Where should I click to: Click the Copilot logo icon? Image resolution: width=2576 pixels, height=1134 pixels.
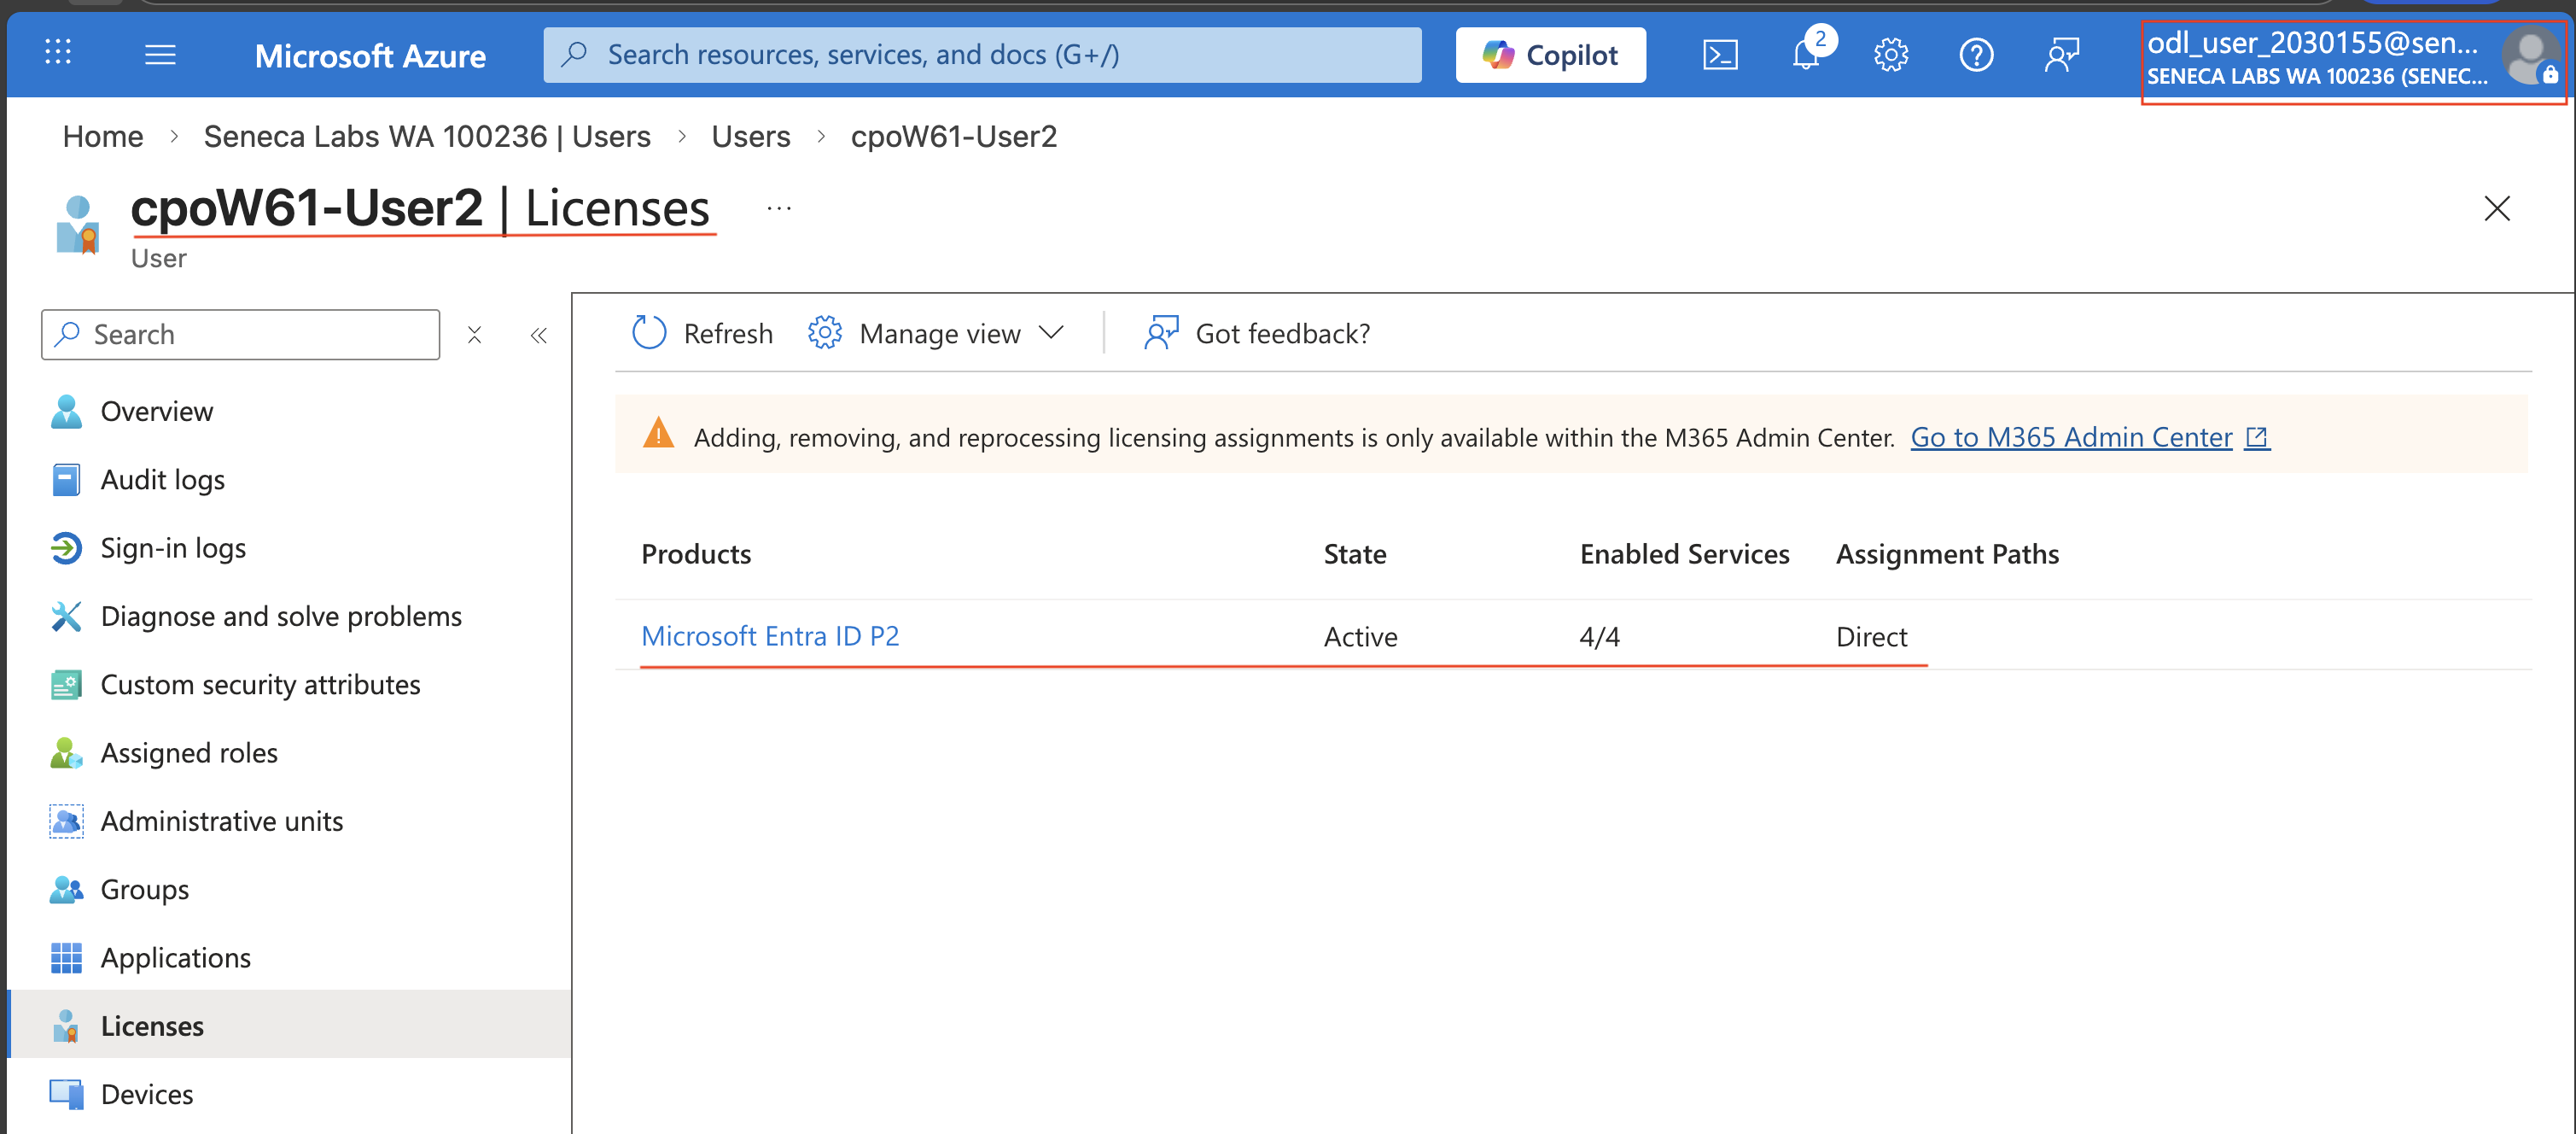(1498, 55)
